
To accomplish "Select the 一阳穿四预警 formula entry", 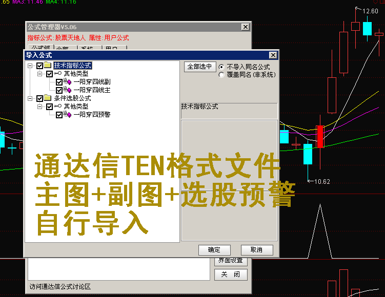I will click(92, 115).
